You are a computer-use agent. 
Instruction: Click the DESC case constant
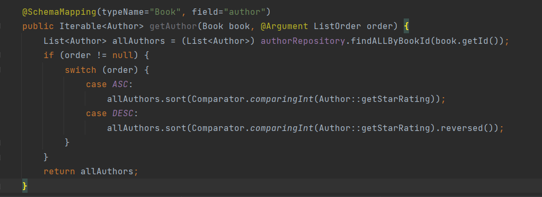pos(123,114)
